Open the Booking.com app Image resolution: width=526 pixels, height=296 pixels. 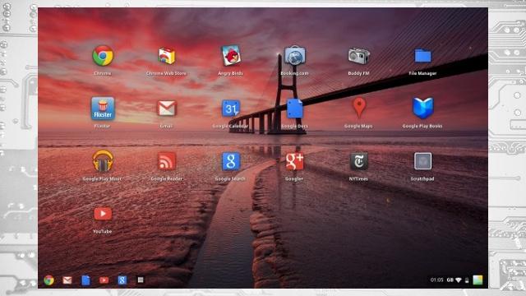tap(295, 56)
